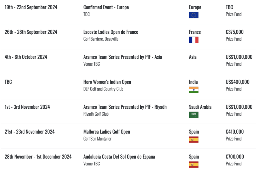This screenshot has width=256, height=171.
Task: Open Aramco Team Series PIF - Riyadh
Action: point(125,107)
